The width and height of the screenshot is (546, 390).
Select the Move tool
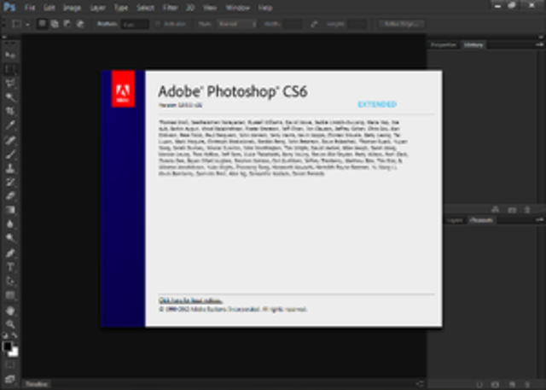10,55
